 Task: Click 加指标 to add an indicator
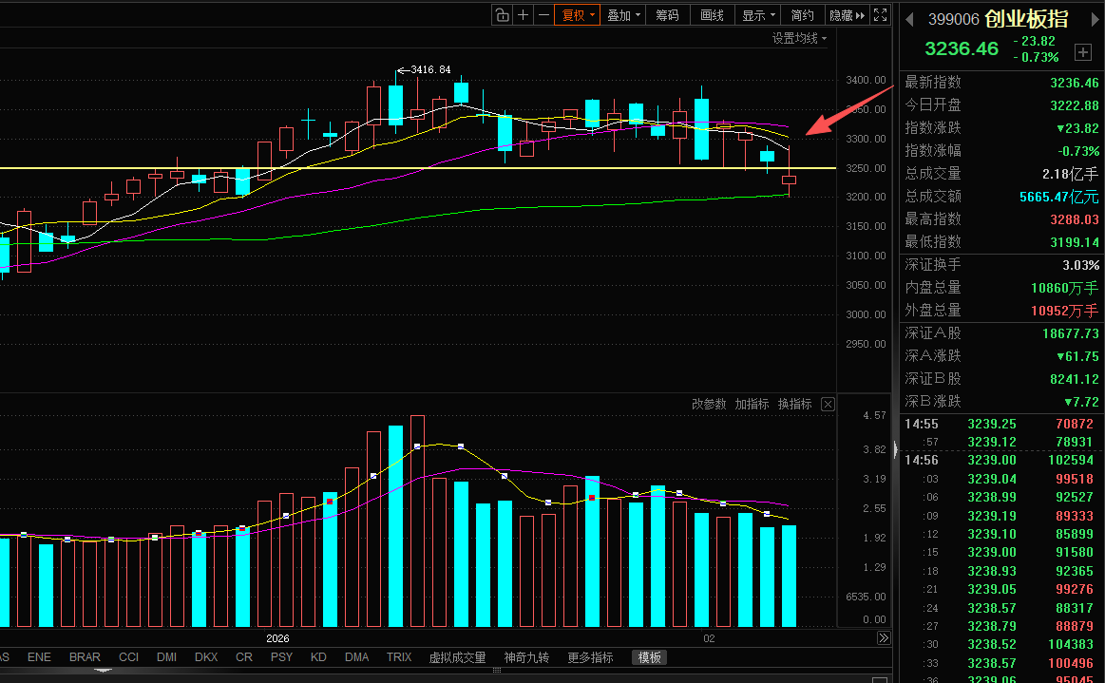click(x=752, y=404)
